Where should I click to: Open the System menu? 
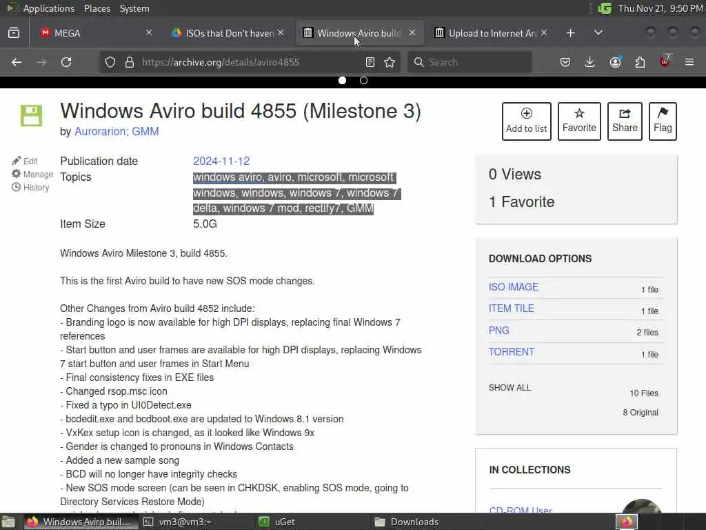(x=134, y=8)
